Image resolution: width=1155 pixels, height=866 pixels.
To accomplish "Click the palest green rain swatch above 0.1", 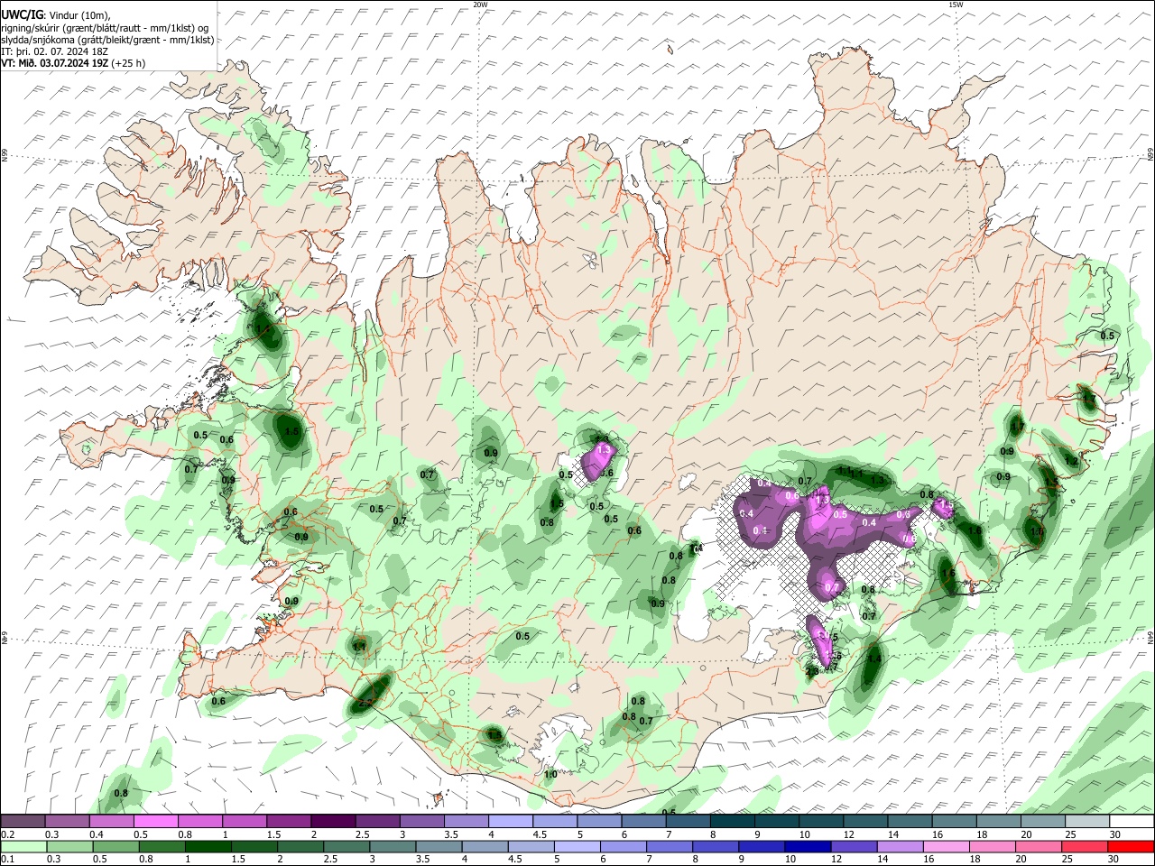I will 23,847.
